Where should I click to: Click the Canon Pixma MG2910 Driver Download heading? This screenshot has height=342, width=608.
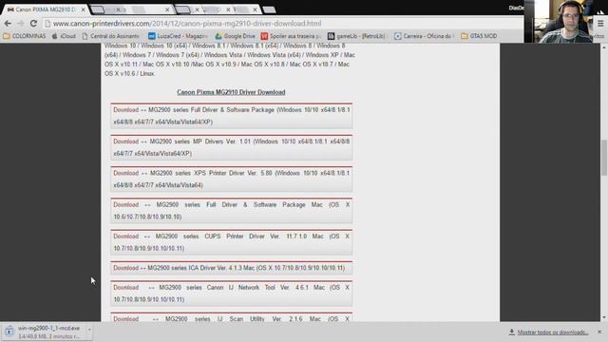pos(231,92)
